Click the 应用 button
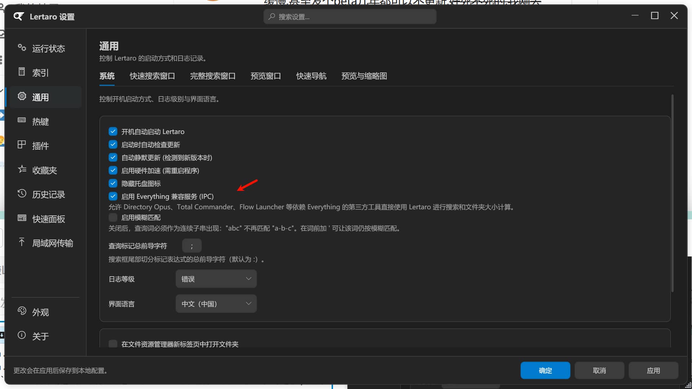Image resolution: width=692 pixels, height=389 pixels. (x=653, y=370)
